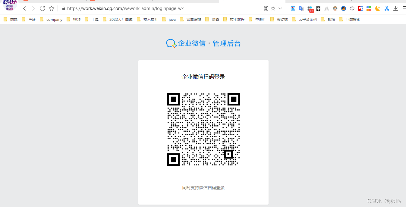Bookmark the page with the right-side star

[273, 8]
